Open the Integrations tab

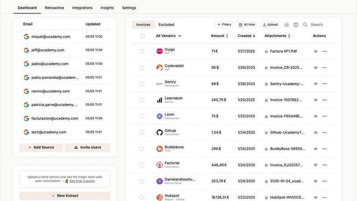(x=82, y=8)
